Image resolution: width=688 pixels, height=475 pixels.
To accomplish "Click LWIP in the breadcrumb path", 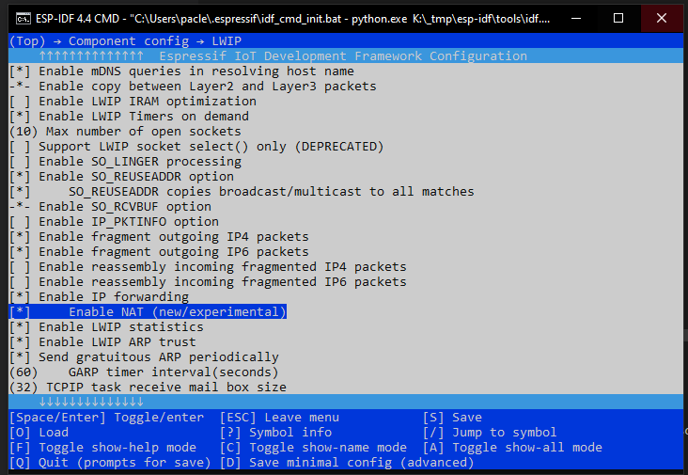I will [227, 40].
